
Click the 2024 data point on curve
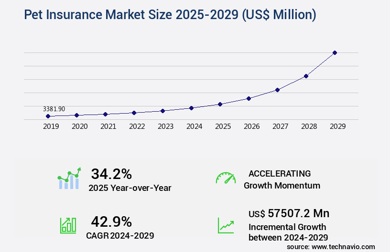click(x=191, y=108)
